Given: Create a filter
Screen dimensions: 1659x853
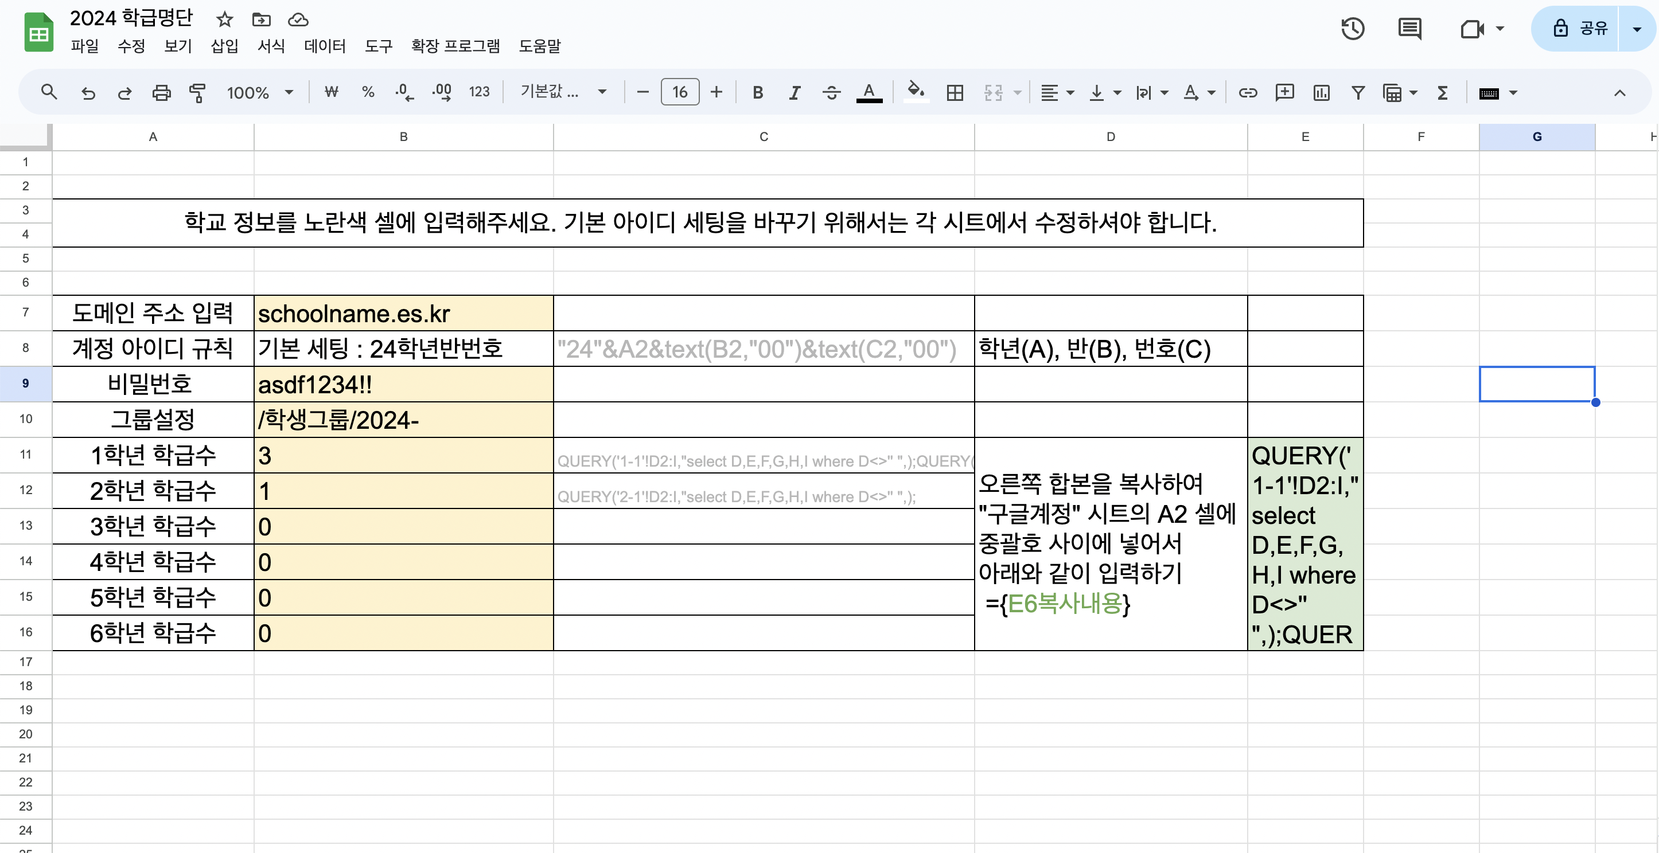Looking at the screenshot, I should click(1358, 93).
